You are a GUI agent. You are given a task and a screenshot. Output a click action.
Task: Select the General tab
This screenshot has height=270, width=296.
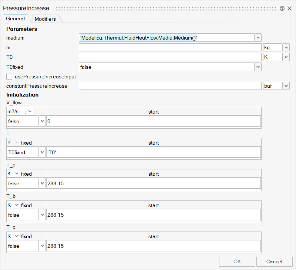point(16,18)
